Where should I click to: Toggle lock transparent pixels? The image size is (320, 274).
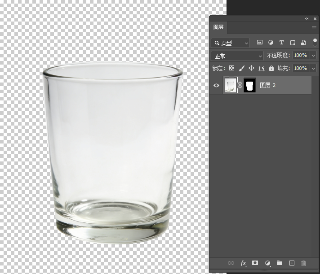232,68
